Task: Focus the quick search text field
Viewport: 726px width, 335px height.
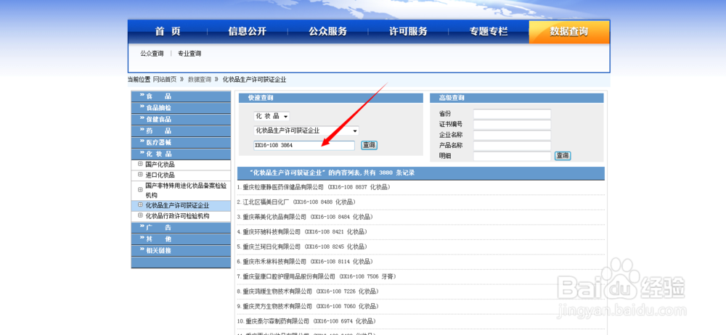Action: (304, 145)
